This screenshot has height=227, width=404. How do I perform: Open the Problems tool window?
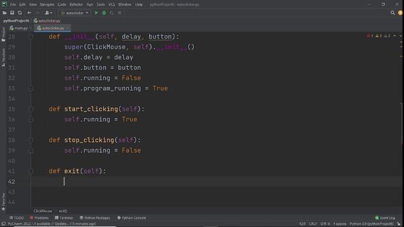point(39,218)
